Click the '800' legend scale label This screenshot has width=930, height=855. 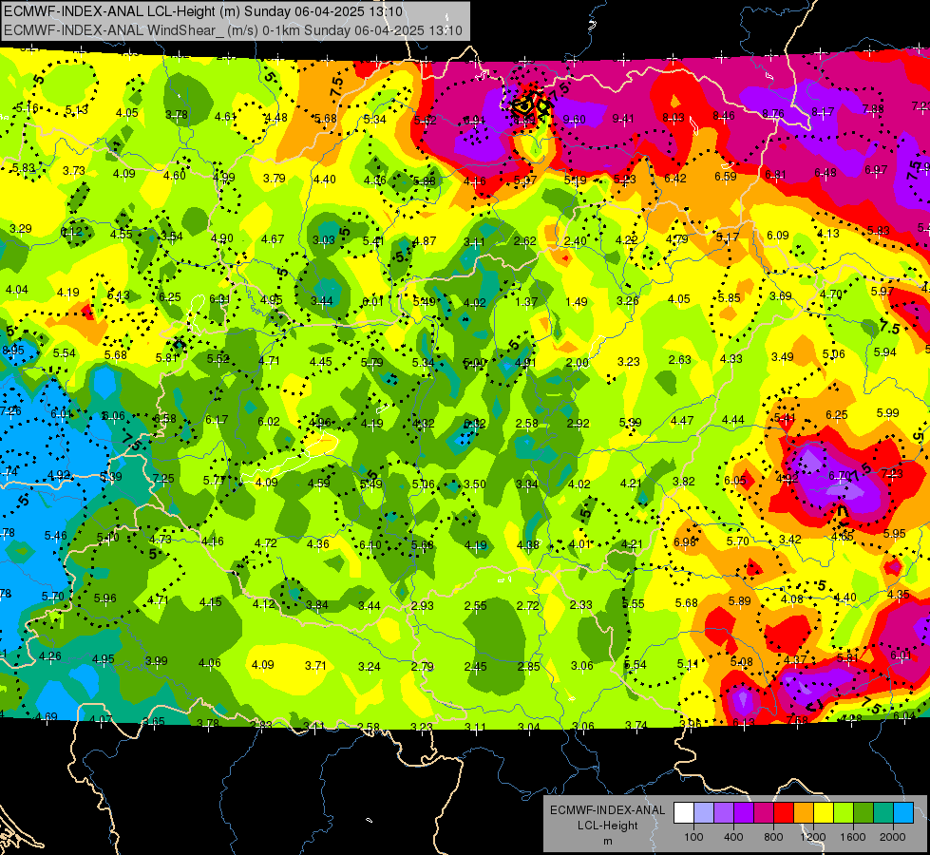[773, 837]
